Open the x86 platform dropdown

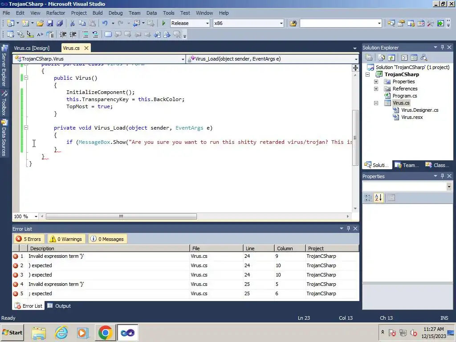[x=281, y=23]
